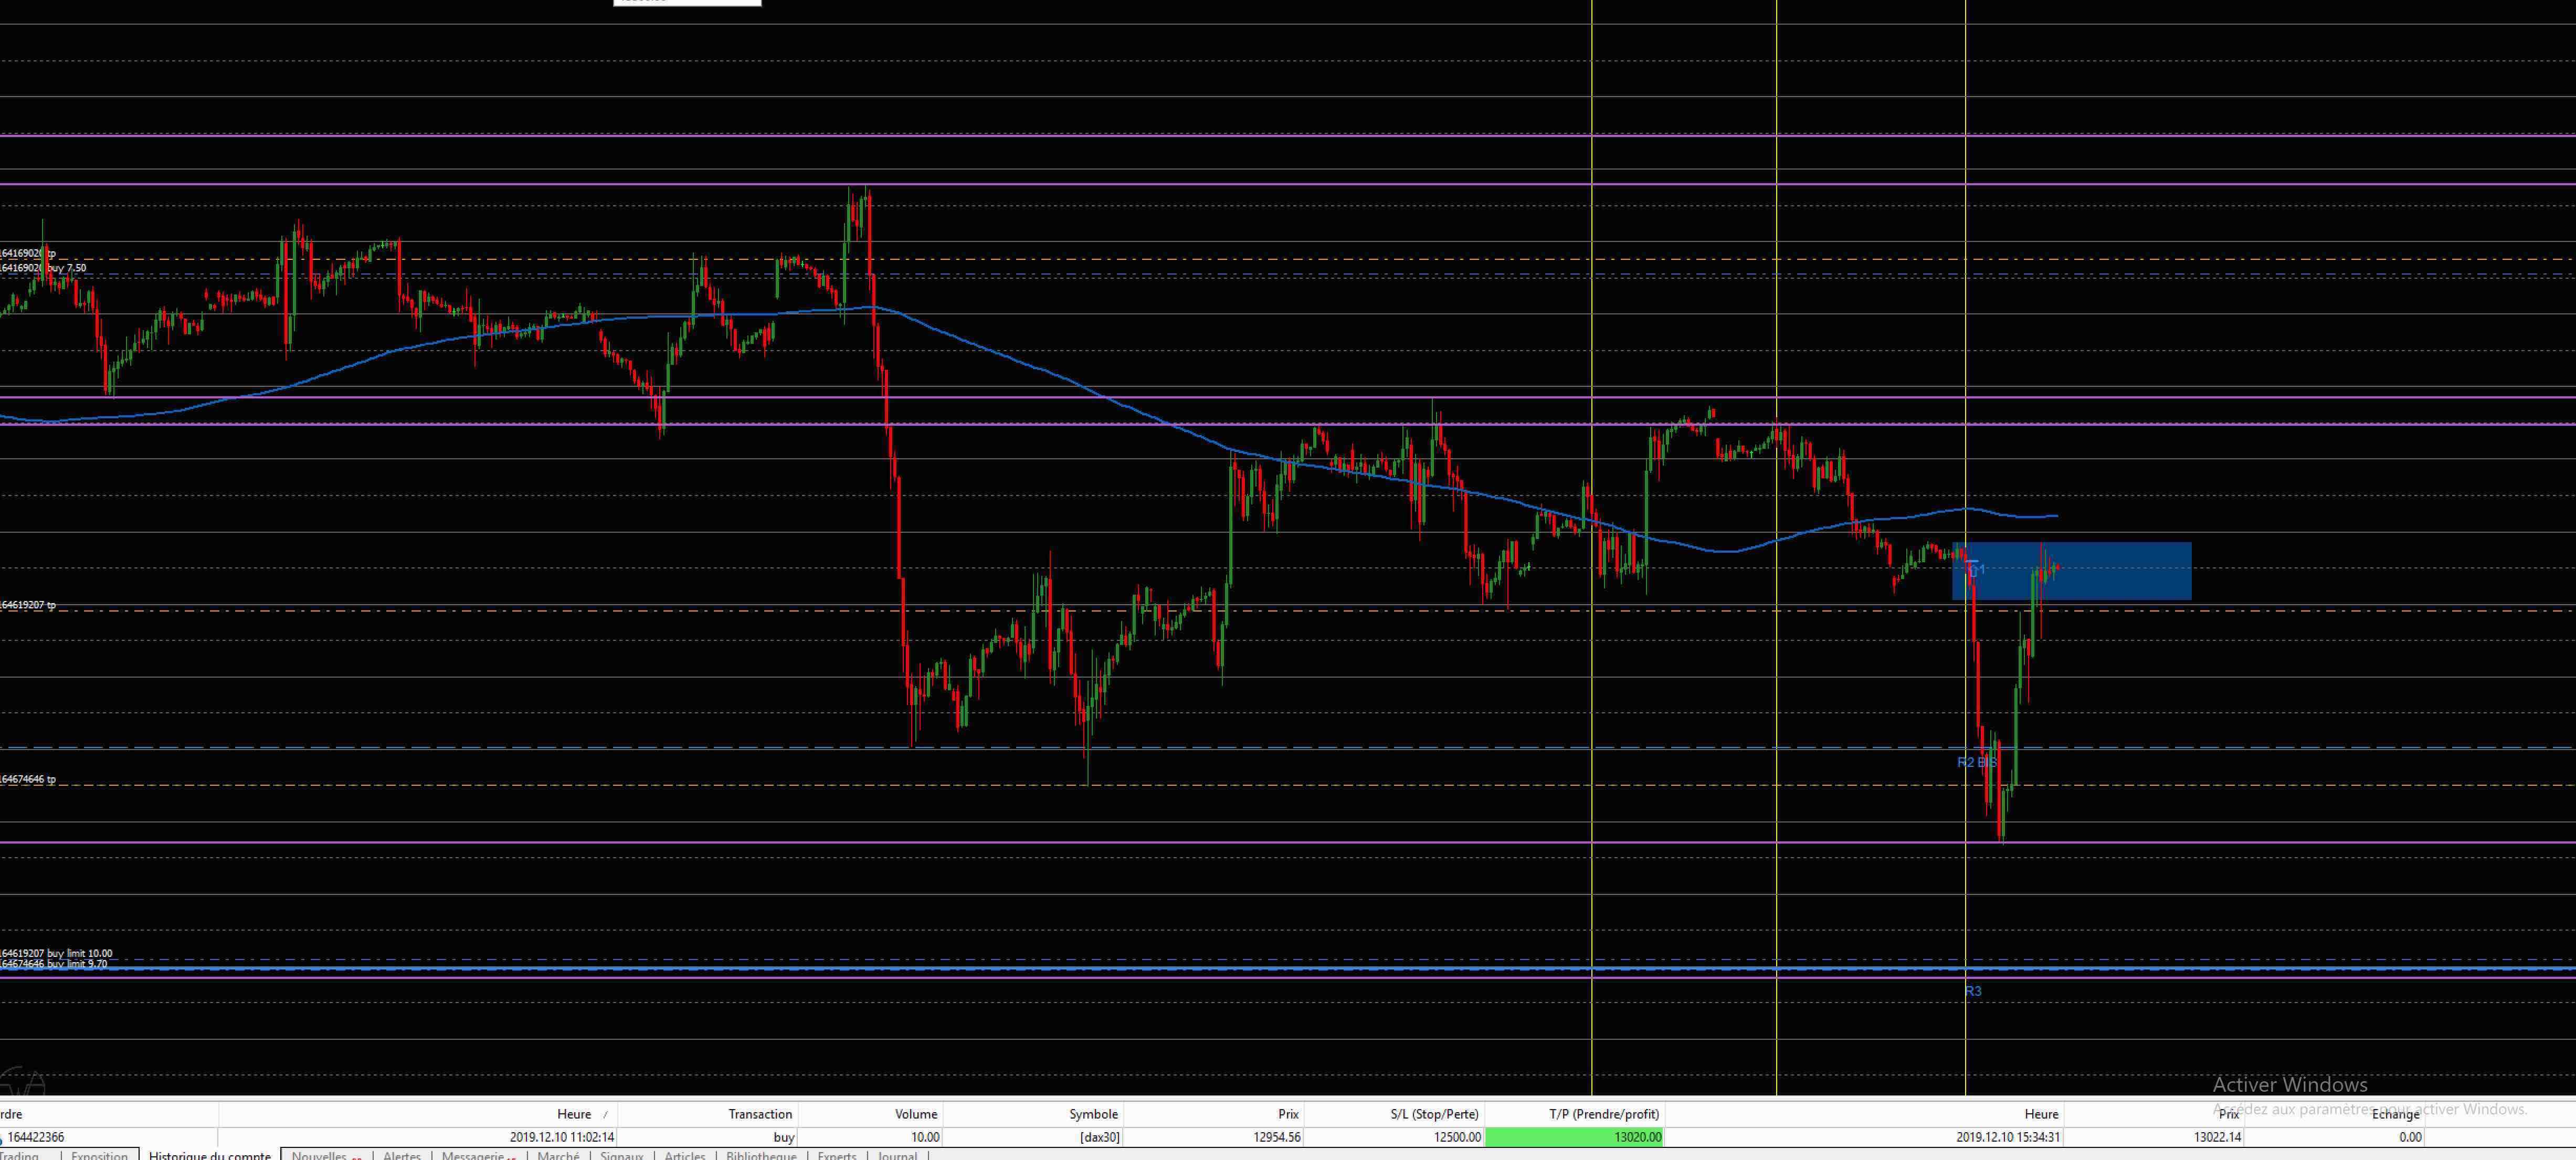This screenshot has height=1160, width=2576.
Task: Open the Articles tab
Action: coord(685,1155)
